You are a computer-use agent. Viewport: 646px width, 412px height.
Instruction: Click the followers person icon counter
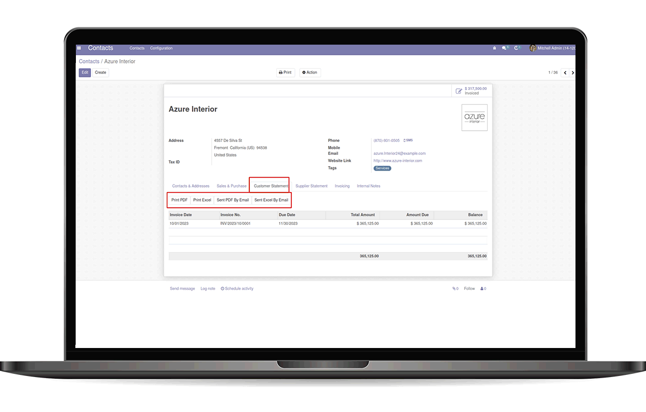[483, 289]
